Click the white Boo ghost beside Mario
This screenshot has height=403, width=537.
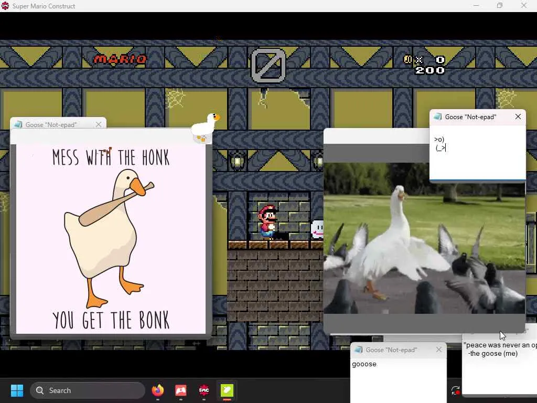[317, 229]
